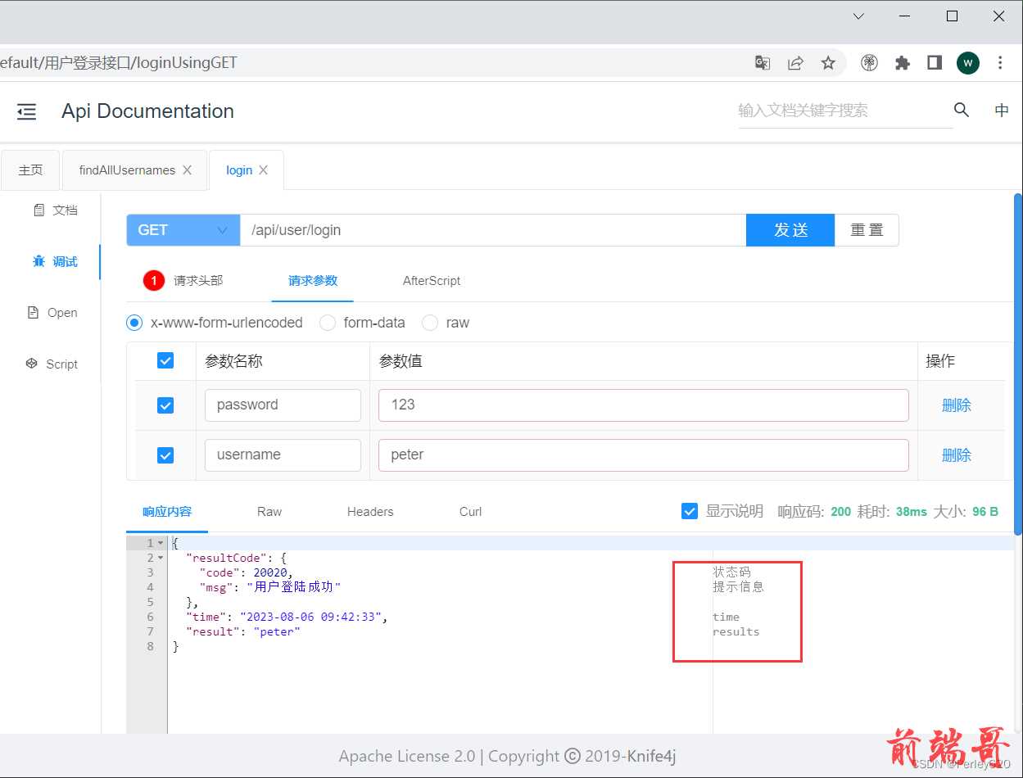
Task: Open the Script sidebar item
Action: pyautogui.click(x=52, y=364)
